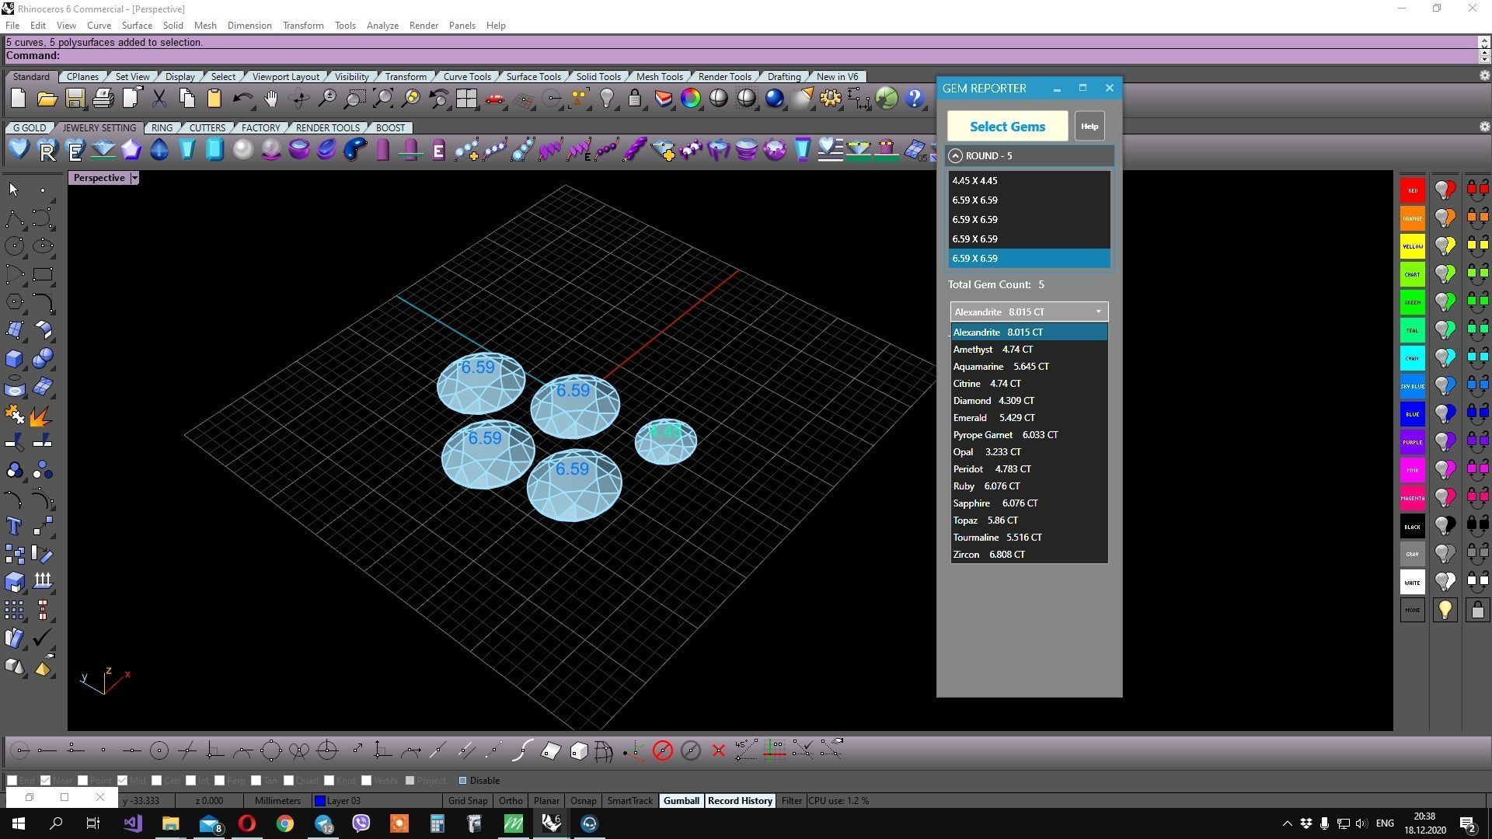Toggle the Int osnap checkbox
This screenshot has width=1492, height=839.
click(190, 781)
